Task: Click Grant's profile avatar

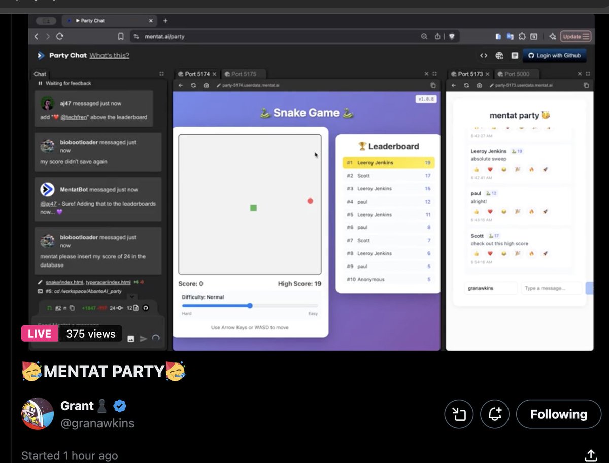Action: tap(37, 414)
